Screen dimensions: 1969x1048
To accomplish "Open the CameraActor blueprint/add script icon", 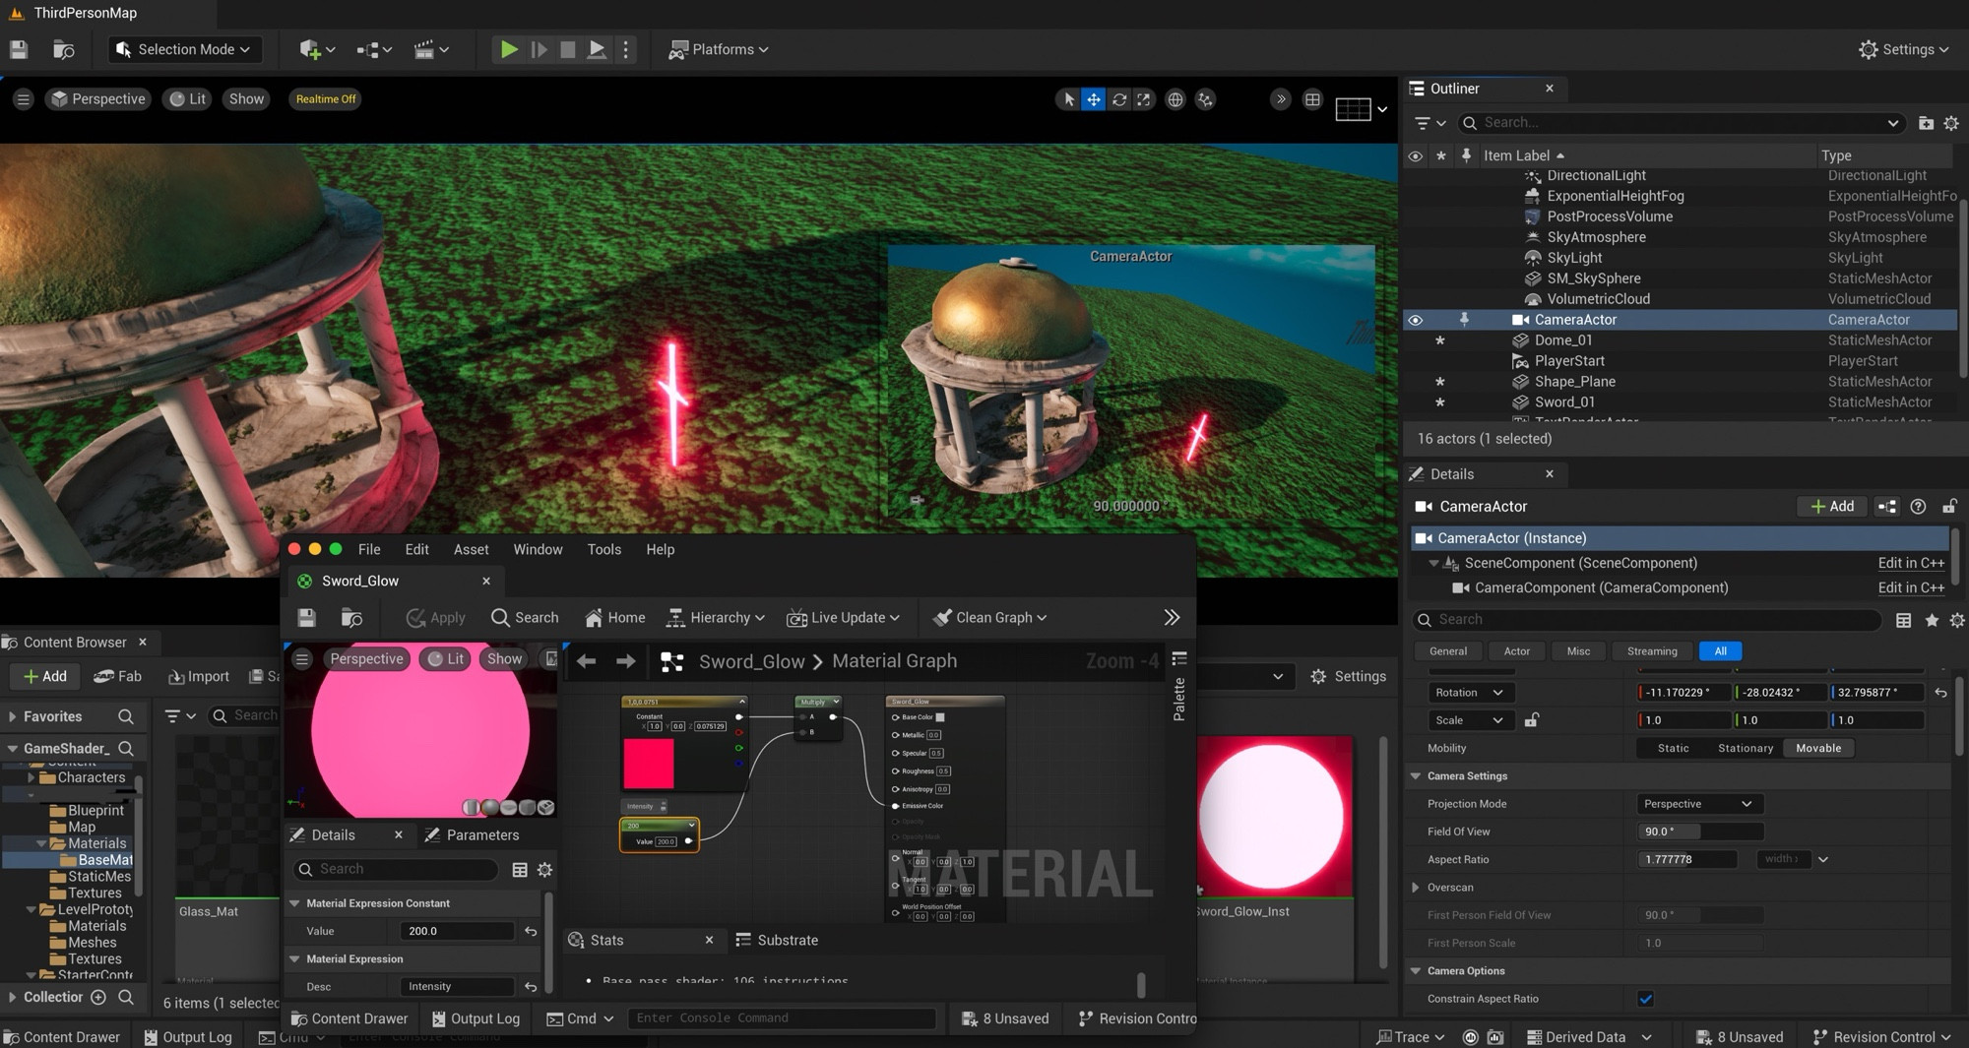I will tap(1886, 507).
